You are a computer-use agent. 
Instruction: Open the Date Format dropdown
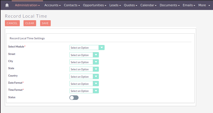pos(84,84)
